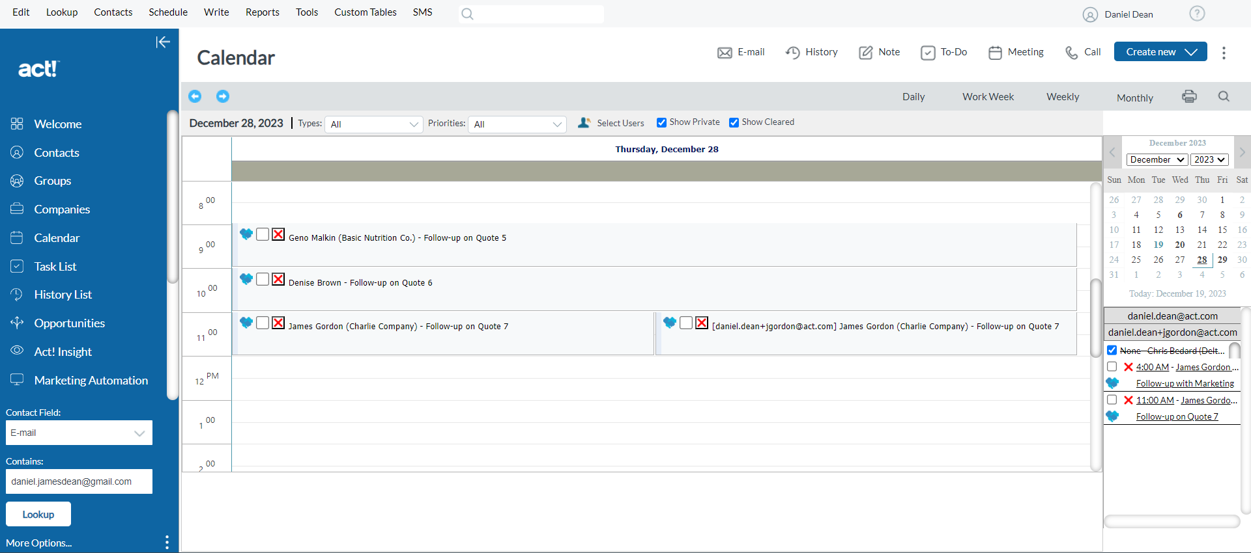Screen dimensions: 1251x553
Task: Create a new Note
Action: 880,52
